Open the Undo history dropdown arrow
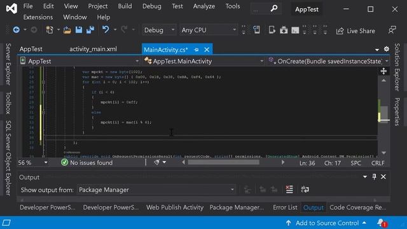Screen dimensions: 407x229 (x=115, y=30)
